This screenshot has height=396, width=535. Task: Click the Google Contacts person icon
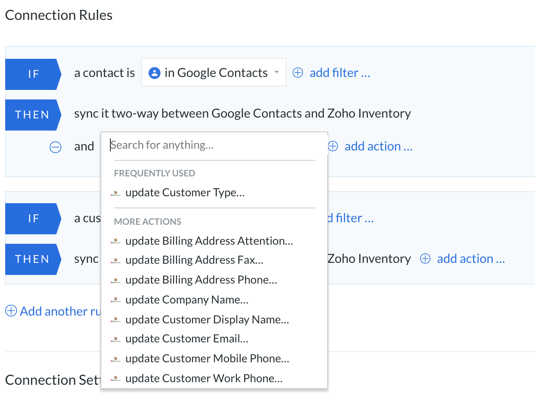tap(155, 73)
